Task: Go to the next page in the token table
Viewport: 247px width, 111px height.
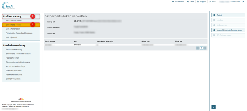Action: [x=205, y=48]
